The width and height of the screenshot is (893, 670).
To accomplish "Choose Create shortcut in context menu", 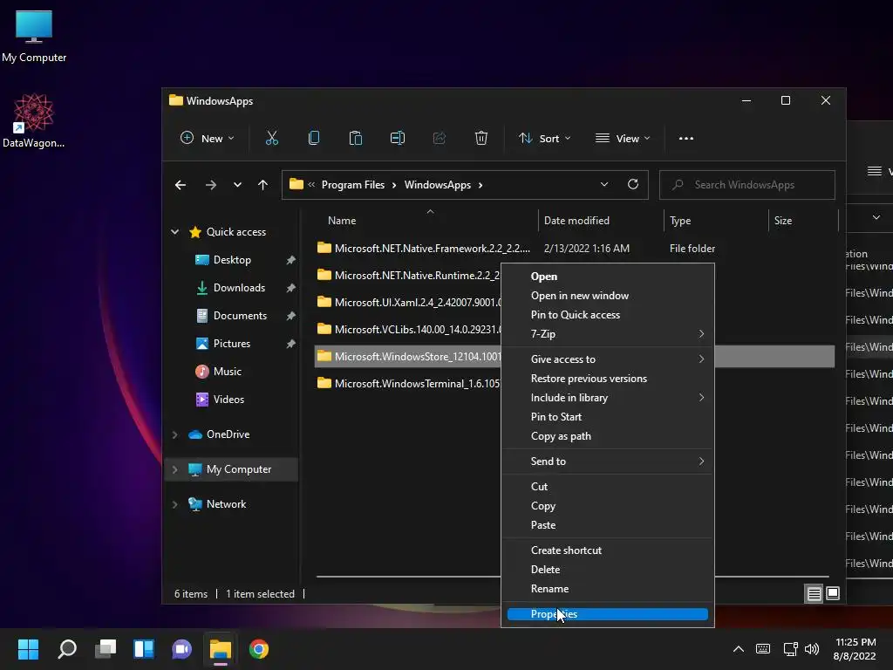I will [x=608, y=550].
